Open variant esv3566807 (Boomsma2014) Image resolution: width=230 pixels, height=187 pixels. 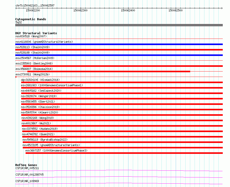point(34,69)
